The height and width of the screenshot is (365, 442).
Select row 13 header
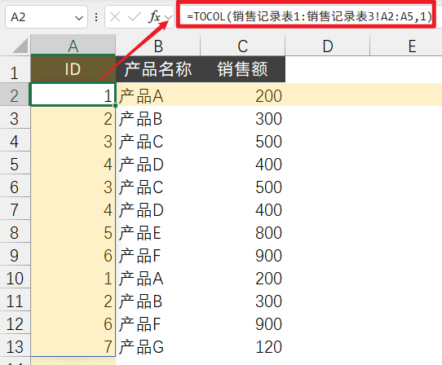15,345
